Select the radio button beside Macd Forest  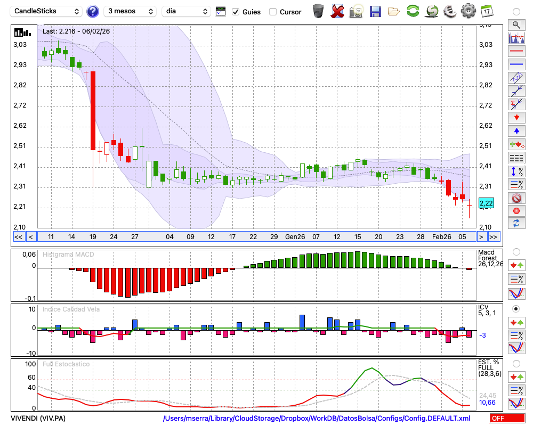[516, 251]
